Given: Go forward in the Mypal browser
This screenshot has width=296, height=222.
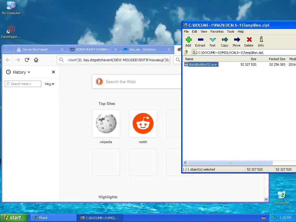Looking at the screenshot, I should tap(18, 60).
